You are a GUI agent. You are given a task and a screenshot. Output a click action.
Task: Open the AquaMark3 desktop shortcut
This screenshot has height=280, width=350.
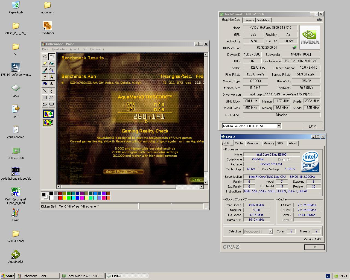click(x=16, y=257)
